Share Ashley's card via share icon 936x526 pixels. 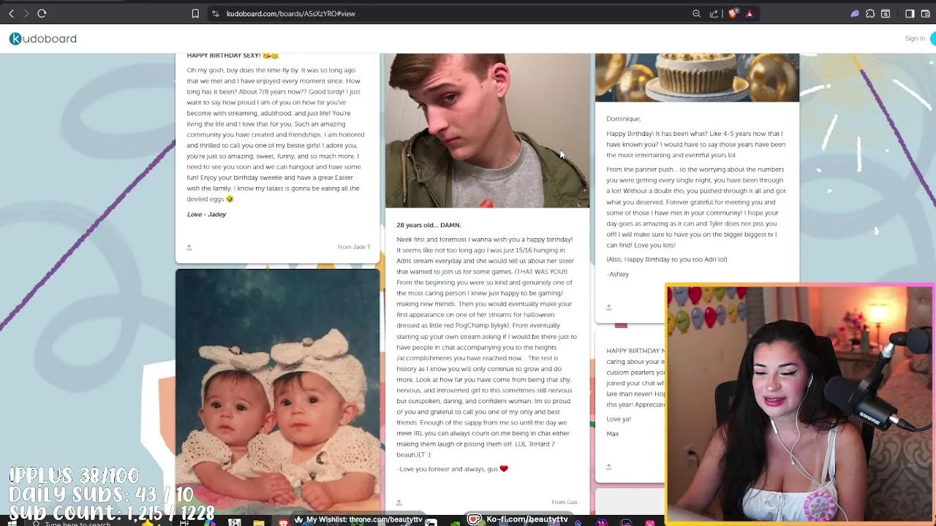coord(608,308)
